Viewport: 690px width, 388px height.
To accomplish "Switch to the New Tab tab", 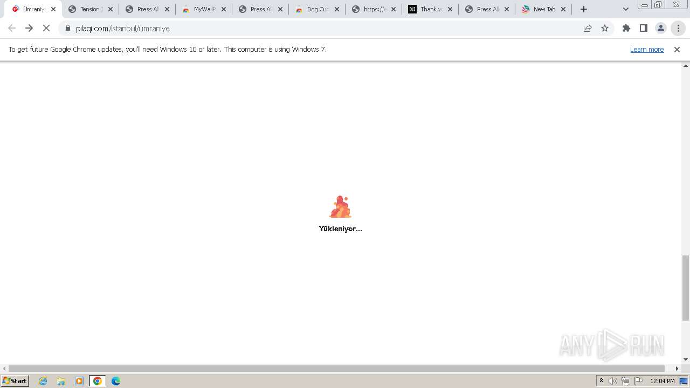I will click(543, 9).
